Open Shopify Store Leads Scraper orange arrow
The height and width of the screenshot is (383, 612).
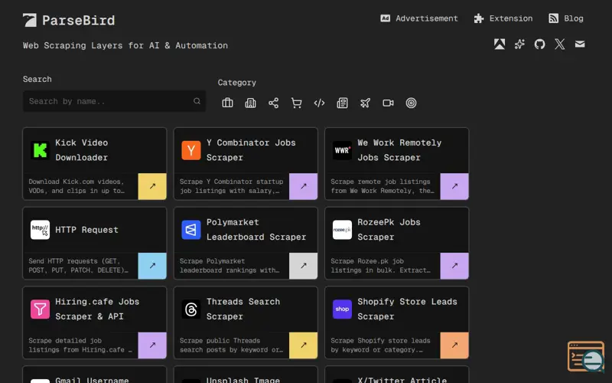454,345
